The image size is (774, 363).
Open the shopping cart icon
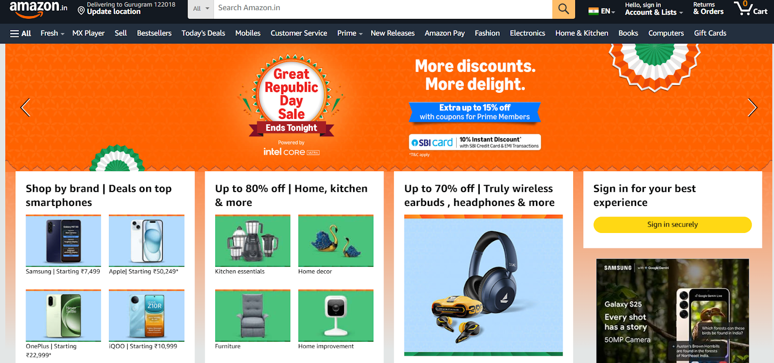pyautogui.click(x=750, y=8)
